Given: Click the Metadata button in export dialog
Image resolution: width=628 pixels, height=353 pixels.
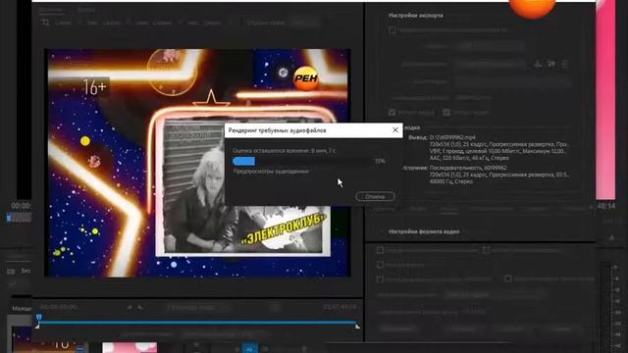Looking at the screenshot, I should coord(399,328).
